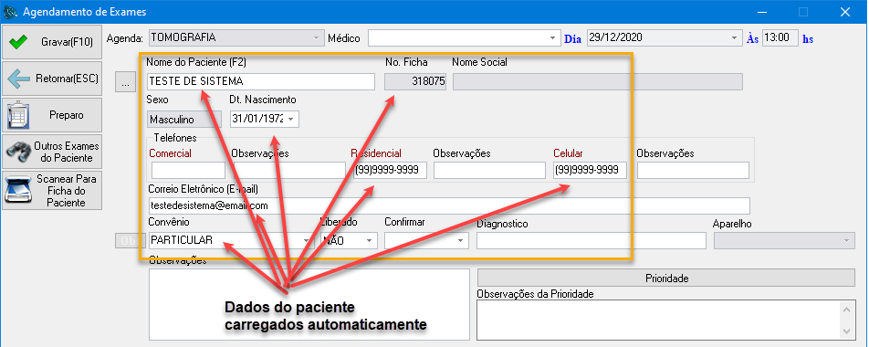Open the Convênio PARTICULAR dropdown
Viewport: 869px width, 347px height.
[x=306, y=240]
